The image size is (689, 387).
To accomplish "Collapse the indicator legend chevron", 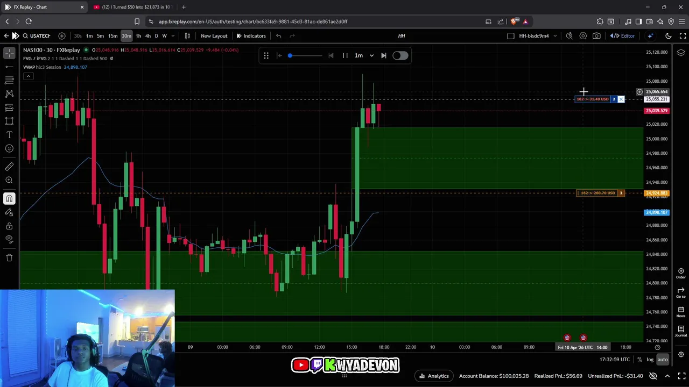I will tap(29, 76).
